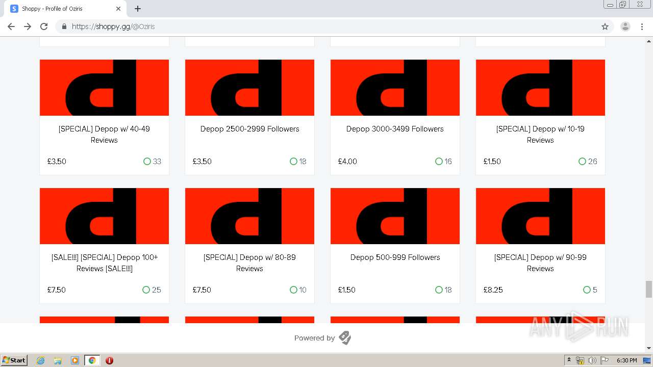Click stock circle icon for Depop 2500-2999 Followers
Viewport: 653px width, 367px height.
click(293, 162)
